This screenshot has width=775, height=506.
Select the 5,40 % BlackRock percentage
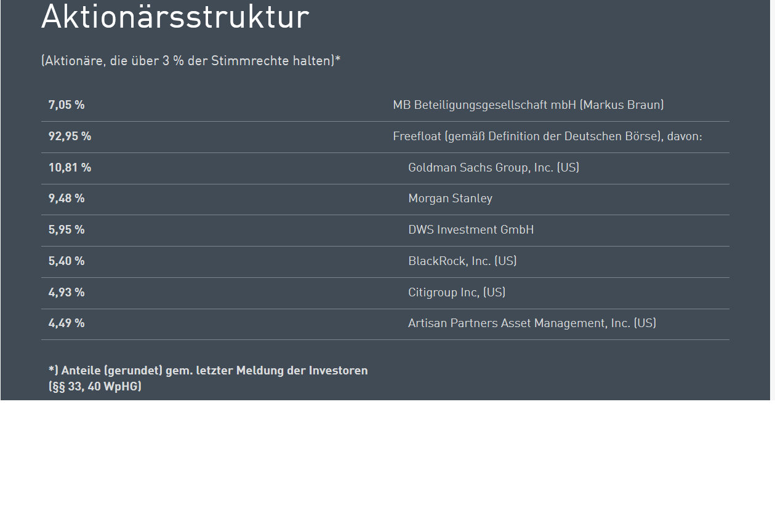pyautogui.click(x=66, y=261)
